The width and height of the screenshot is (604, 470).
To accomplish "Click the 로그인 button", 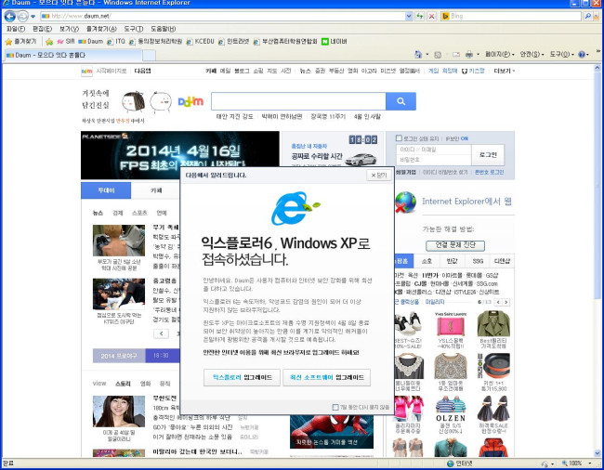I will pos(488,155).
